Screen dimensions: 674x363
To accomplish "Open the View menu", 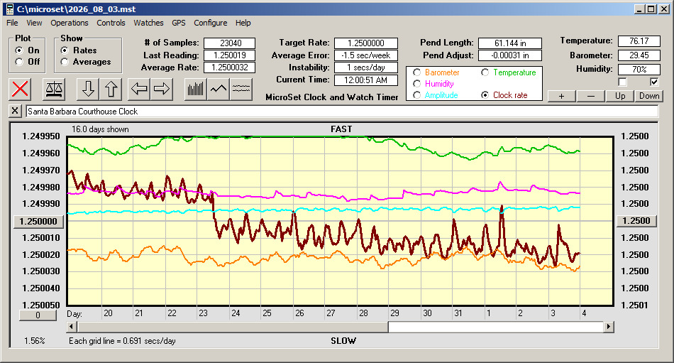I will (34, 23).
